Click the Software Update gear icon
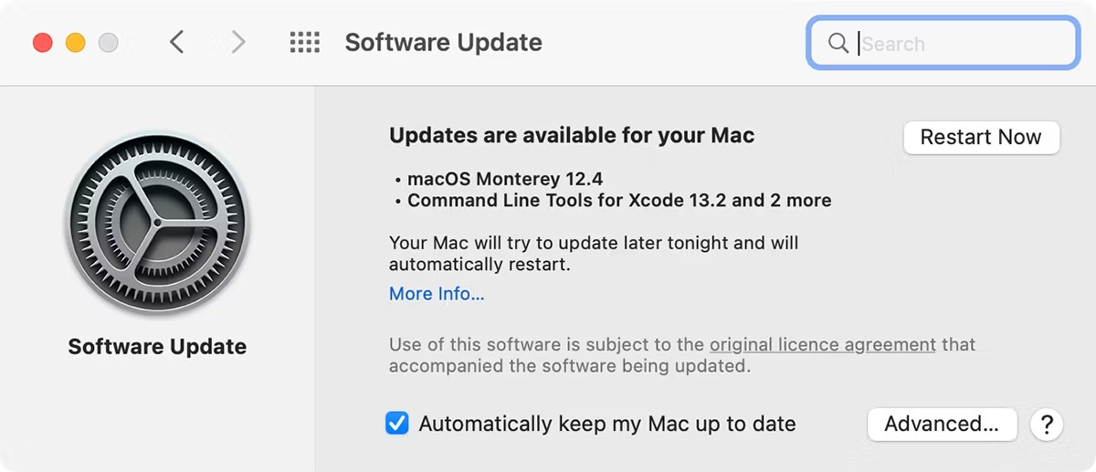 (157, 226)
